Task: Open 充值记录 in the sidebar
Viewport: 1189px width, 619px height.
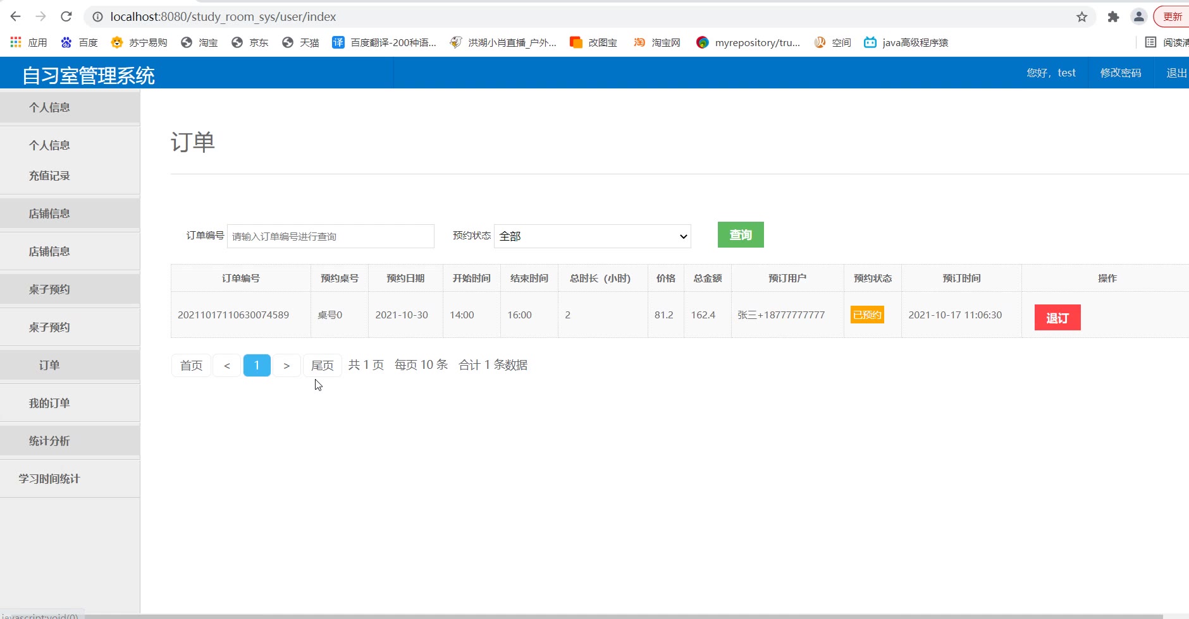Action: tap(49, 176)
